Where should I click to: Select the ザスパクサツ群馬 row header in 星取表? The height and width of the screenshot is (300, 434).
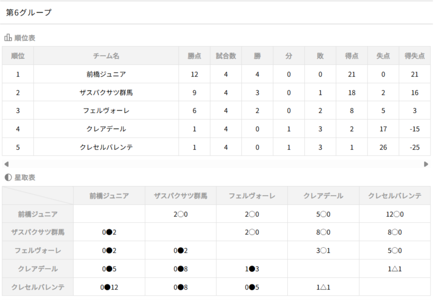(x=38, y=232)
